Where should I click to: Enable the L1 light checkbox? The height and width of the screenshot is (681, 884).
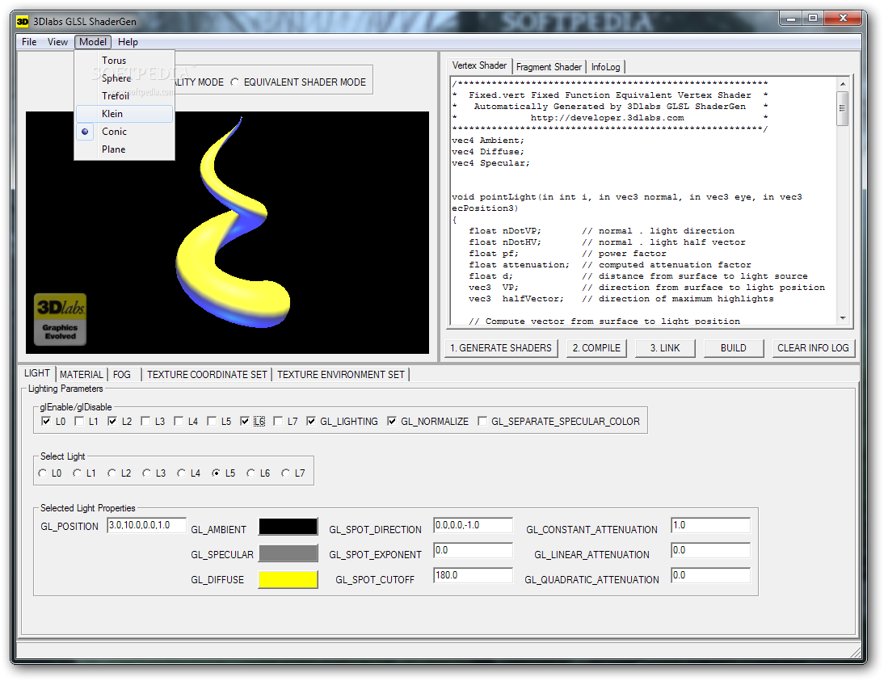[79, 421]
